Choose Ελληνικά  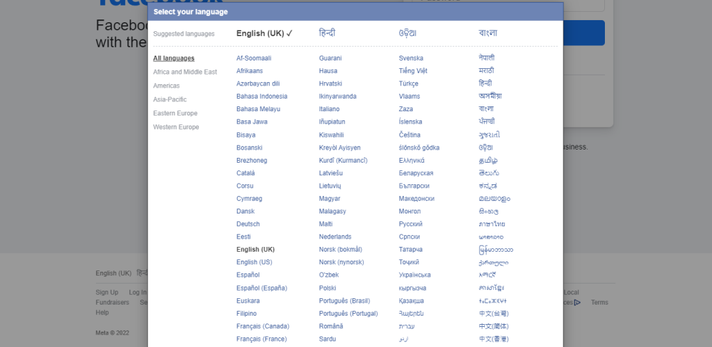click(x=412, y=161)
